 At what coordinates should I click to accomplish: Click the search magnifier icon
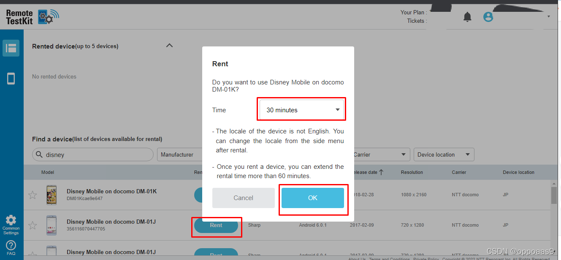(x=40, y=154)
